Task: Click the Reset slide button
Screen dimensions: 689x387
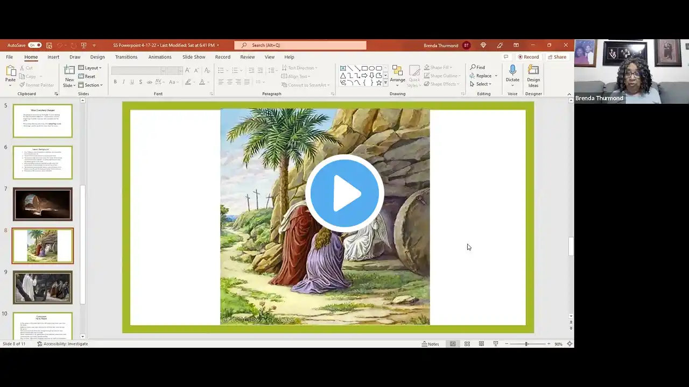Action: click(x=87, y=76)
